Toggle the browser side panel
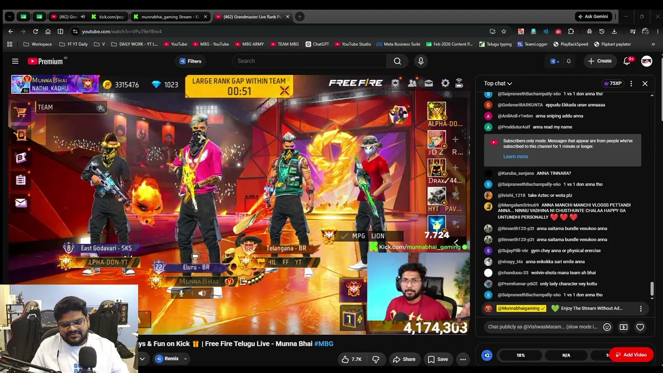This screenshot has height=373, width=663. 60,32
